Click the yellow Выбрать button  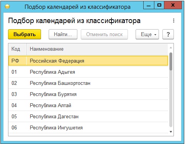click(25, 34)
